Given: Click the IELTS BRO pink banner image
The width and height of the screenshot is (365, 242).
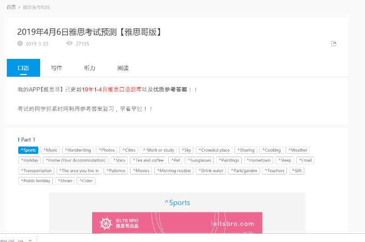Looking at the screenshot, I should (x=177, y=223).
